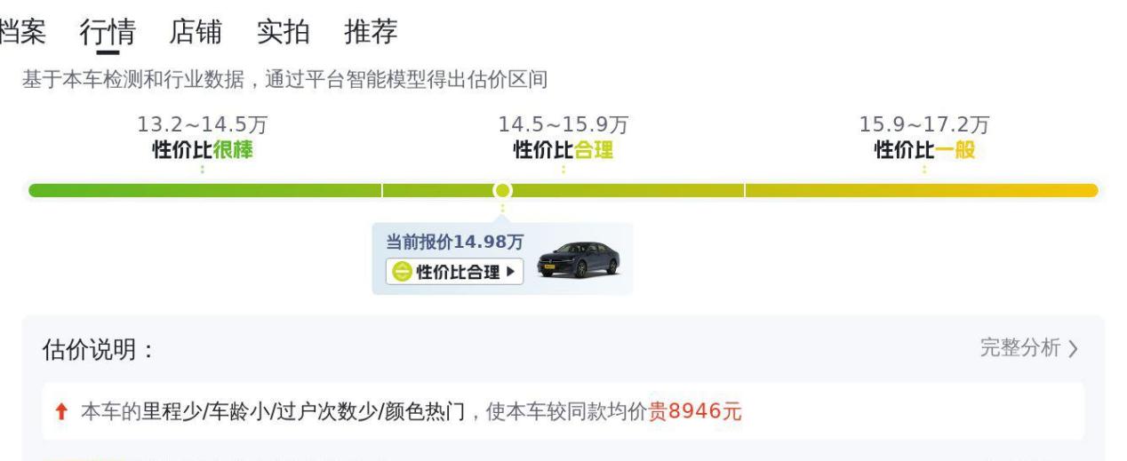Click the 15.9~17.2万 性价比一般 label
The height and width of the screenshot is (461, 1127).
924,138
